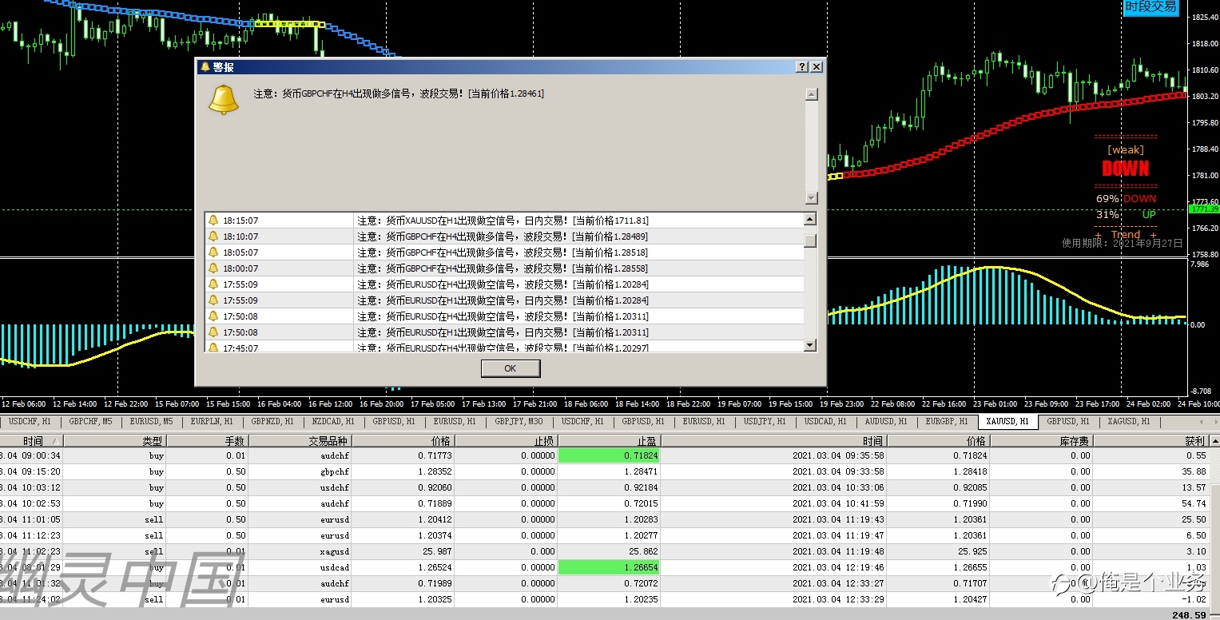Click message box scroll up arrow
This screenshot has height=620, width=1220.
coord(812,94)
